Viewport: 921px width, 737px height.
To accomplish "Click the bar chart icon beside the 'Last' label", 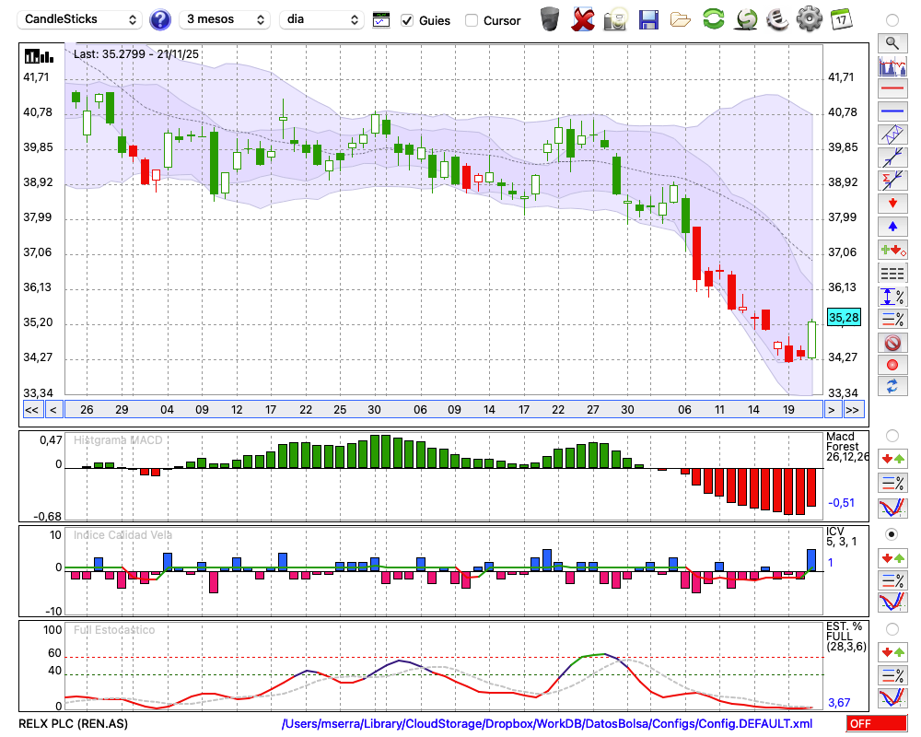I will (x=39, y=56).
